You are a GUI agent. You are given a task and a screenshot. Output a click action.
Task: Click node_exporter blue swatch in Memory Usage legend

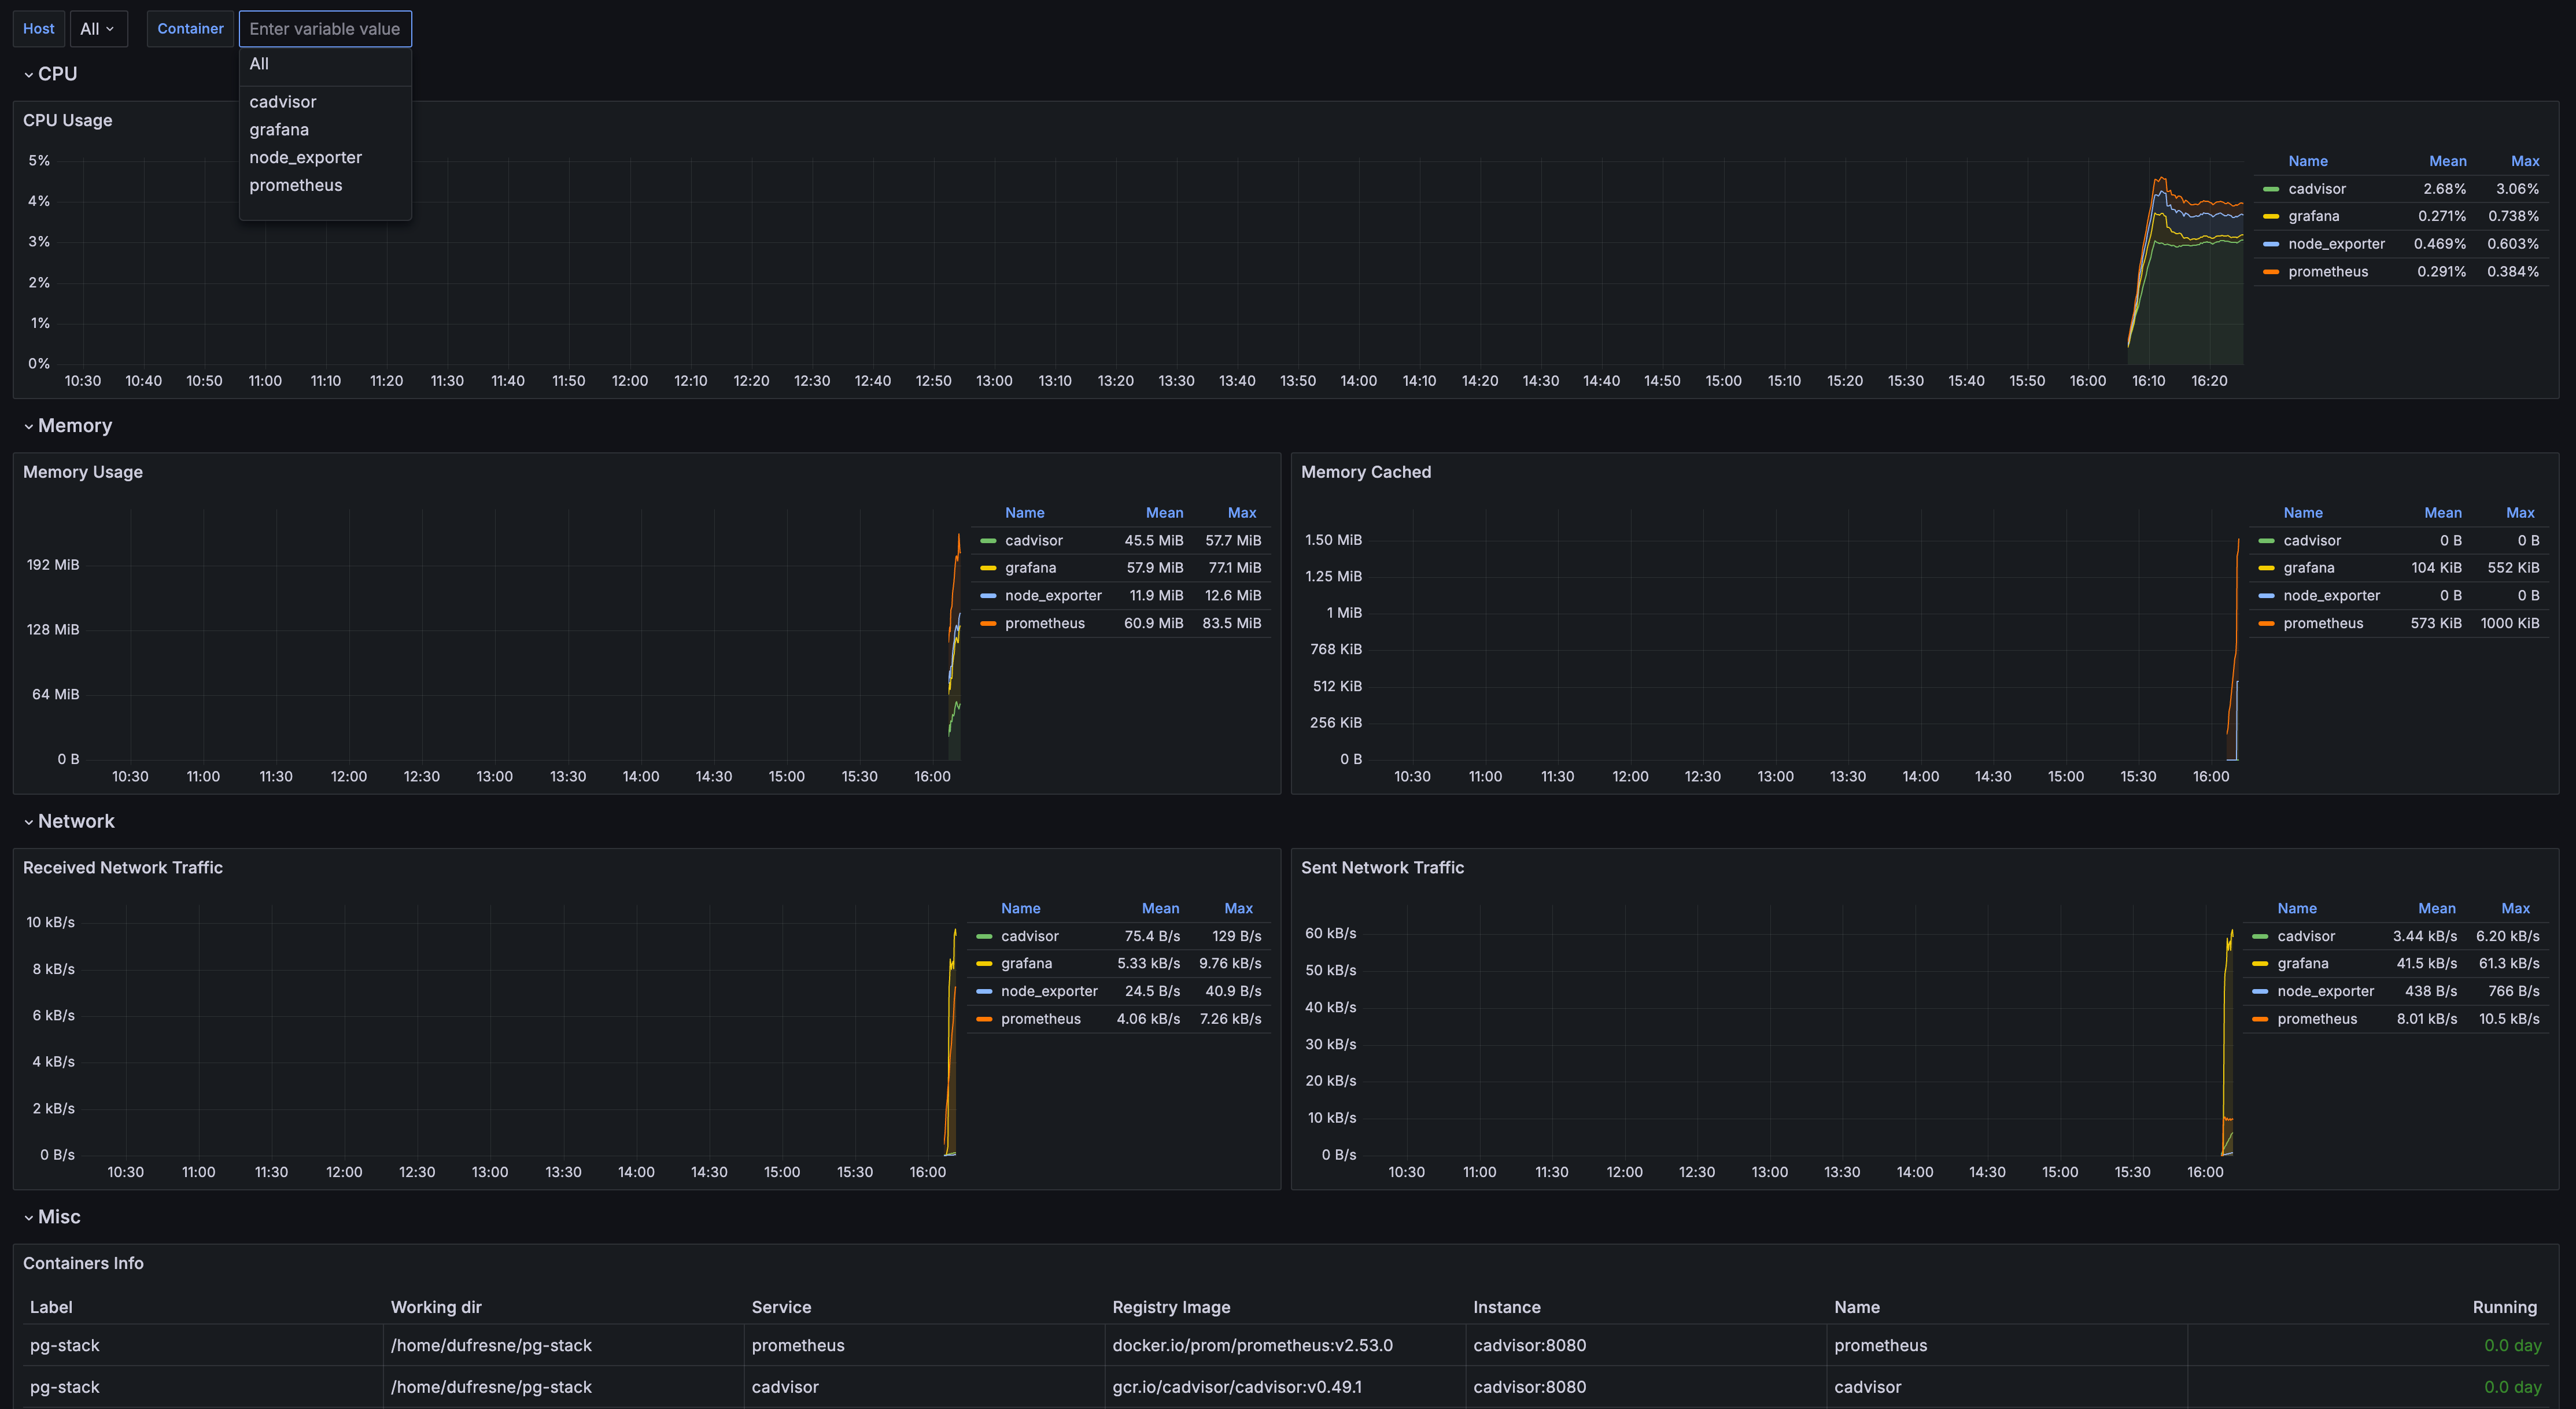[x=987, y=596]
